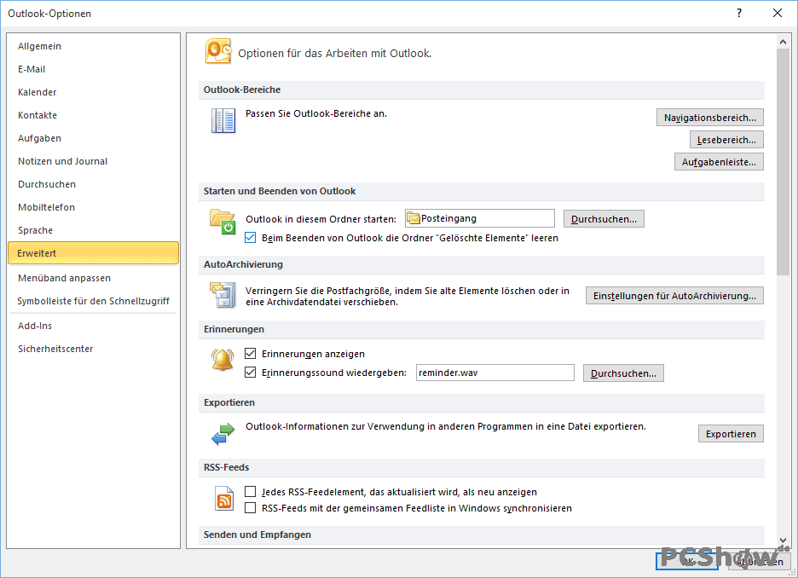Open the E-Mail options category
This screenshot has height=578, width=798.
point(94,69)
